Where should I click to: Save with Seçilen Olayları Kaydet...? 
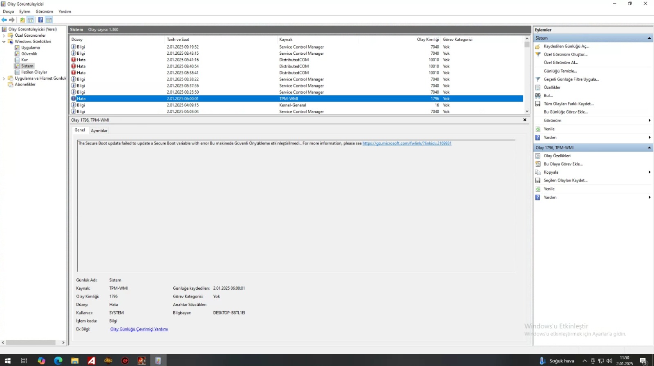pos(565,181)
